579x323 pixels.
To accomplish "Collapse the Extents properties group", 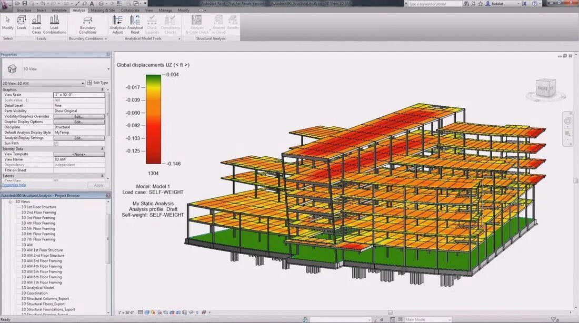I will (x=102, y=176).
